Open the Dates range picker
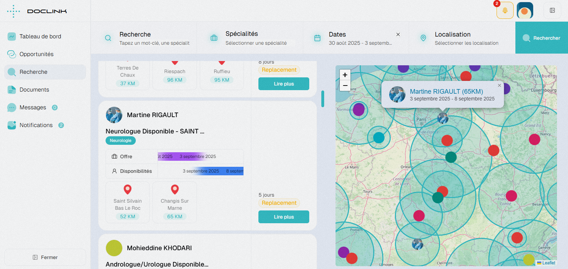 (356, 38)
